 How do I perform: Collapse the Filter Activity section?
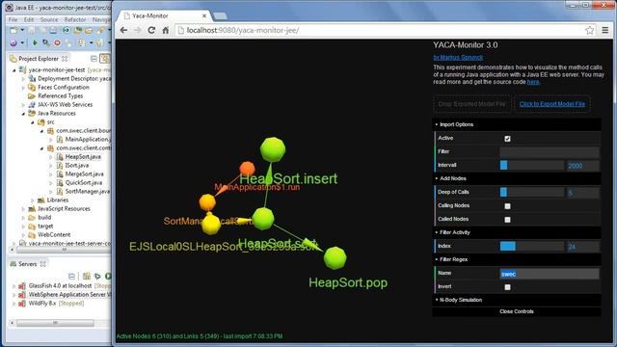(x=517, y=232)
